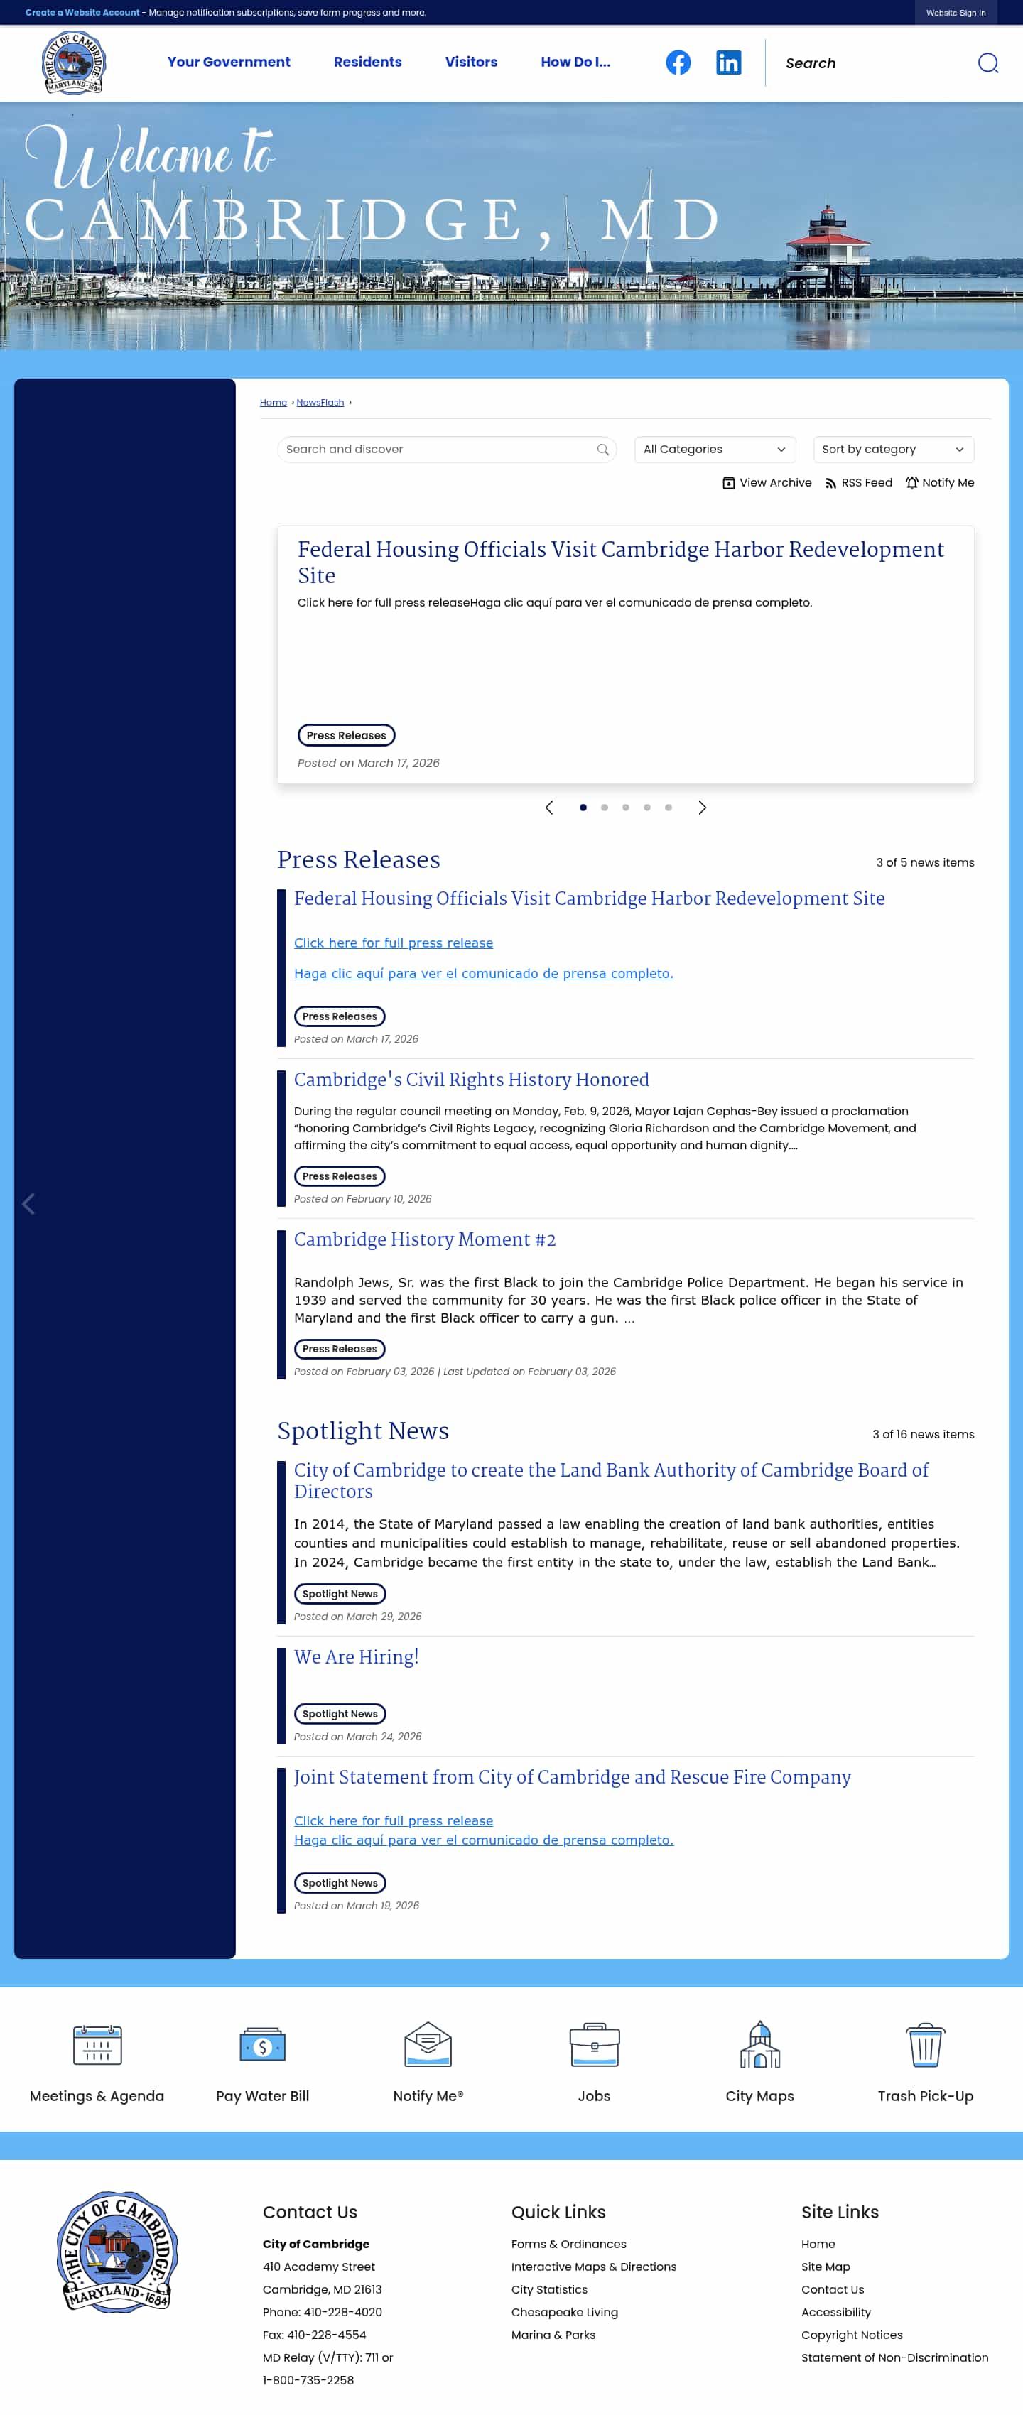Open City Maps building icon

coord(759,2044)
